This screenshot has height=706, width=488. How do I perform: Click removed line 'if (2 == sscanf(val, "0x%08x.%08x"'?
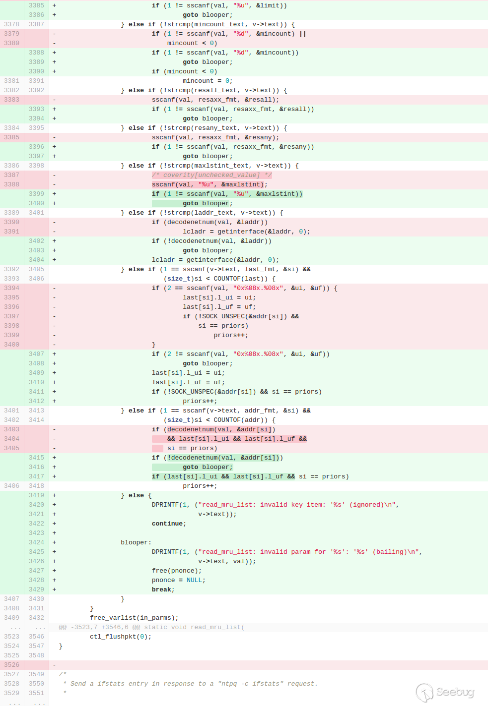coord(244,288)
